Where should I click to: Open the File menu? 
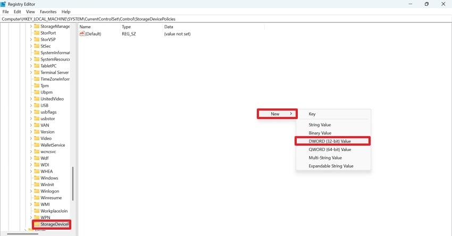click(x=5, y=12)
